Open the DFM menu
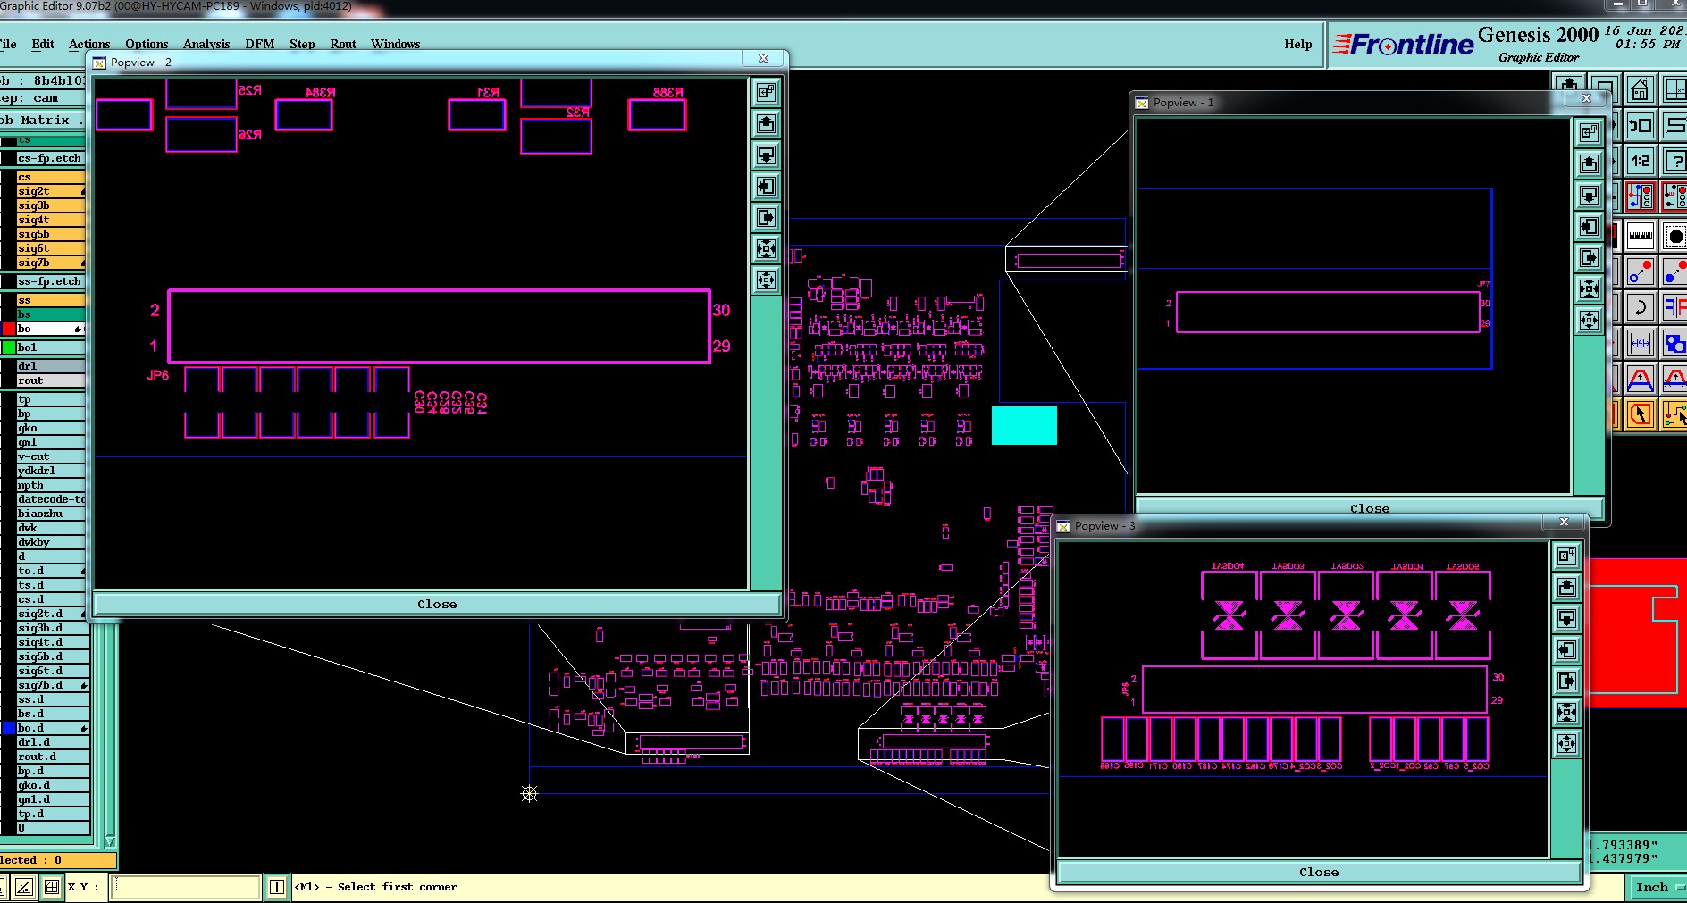Screen dimensions: 1687x903 [x=260, y=44]
